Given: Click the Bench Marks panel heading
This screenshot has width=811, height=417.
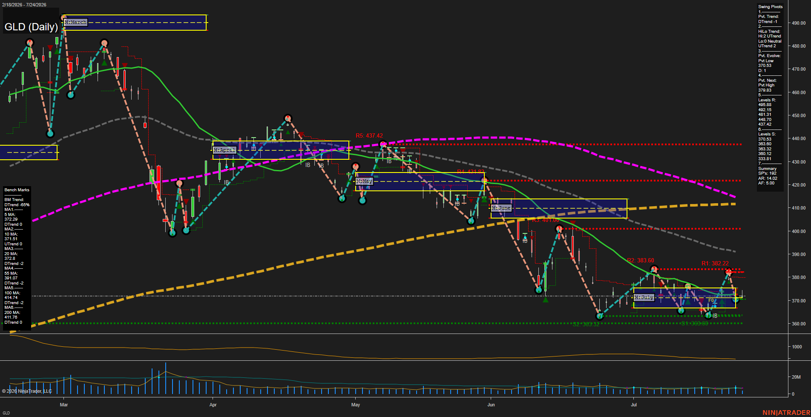Looking at the screenshot, I should click(x=17, y=190).
